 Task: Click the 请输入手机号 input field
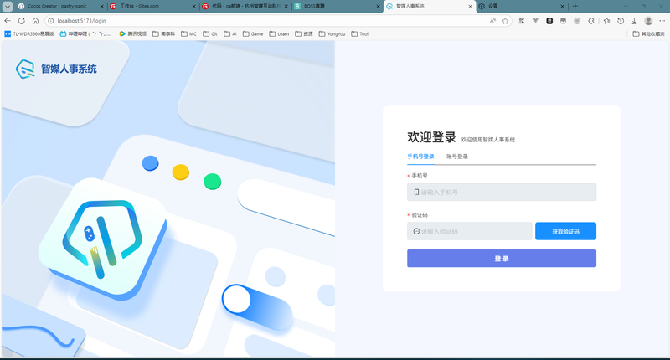coord(501,193)
